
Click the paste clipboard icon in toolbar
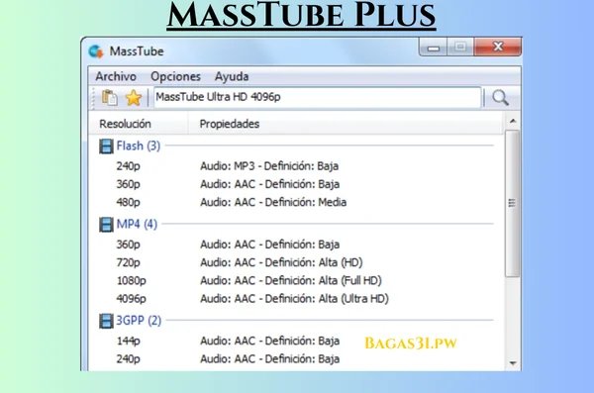click(110, 98)
